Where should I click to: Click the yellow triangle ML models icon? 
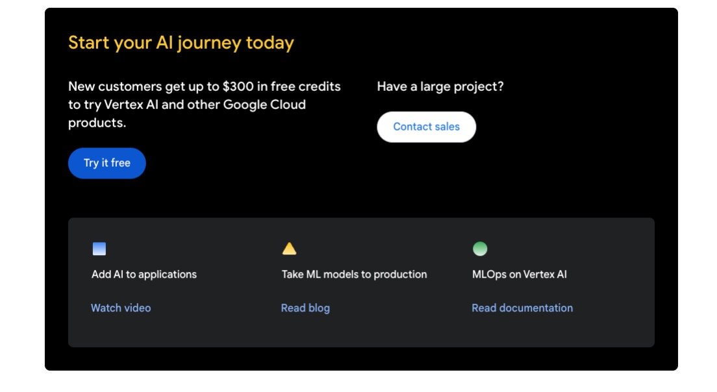pos(289,249)
